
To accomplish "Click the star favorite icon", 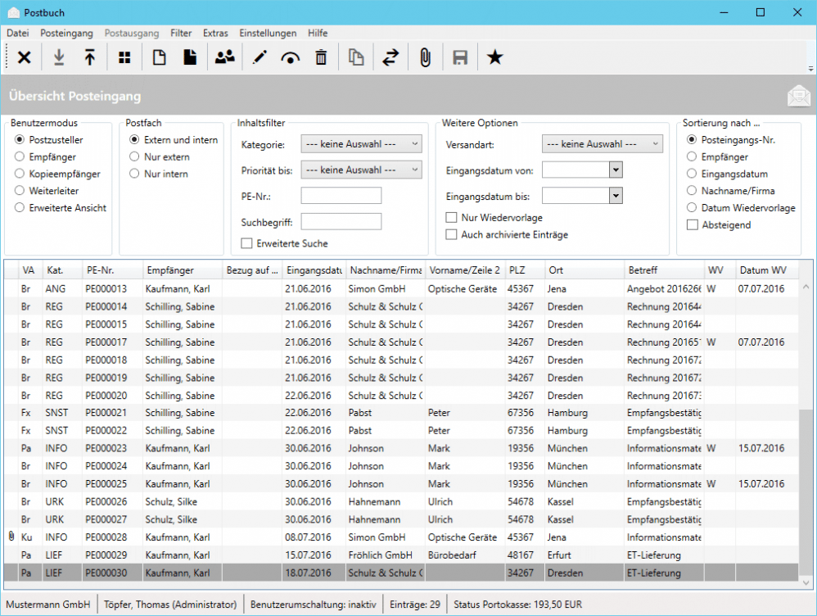I will click(x=495, y=57).
